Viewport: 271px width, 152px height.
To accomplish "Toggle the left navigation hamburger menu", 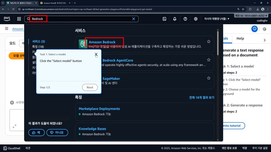I will tap(7, 28).
